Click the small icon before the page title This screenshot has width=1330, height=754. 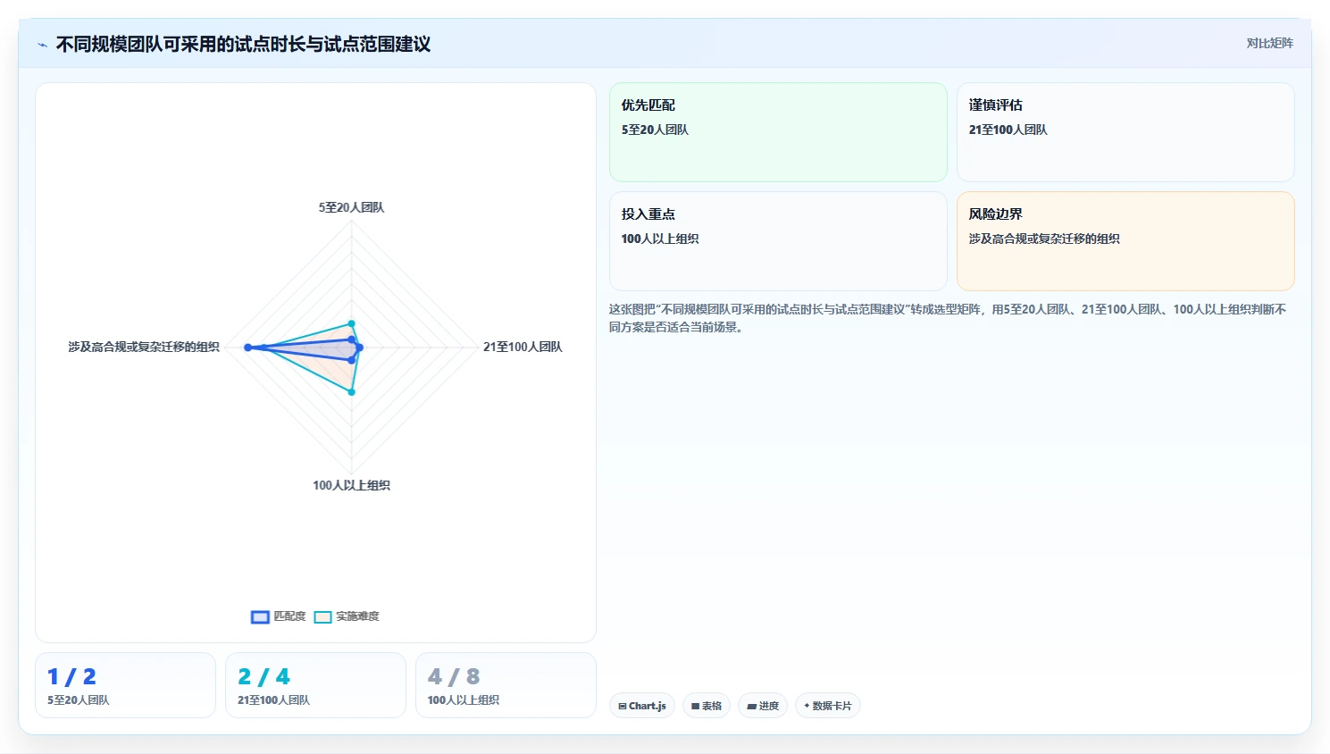(x=42, y=45)
